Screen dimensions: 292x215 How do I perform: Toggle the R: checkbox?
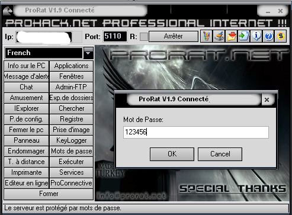[x=144, y=37]
